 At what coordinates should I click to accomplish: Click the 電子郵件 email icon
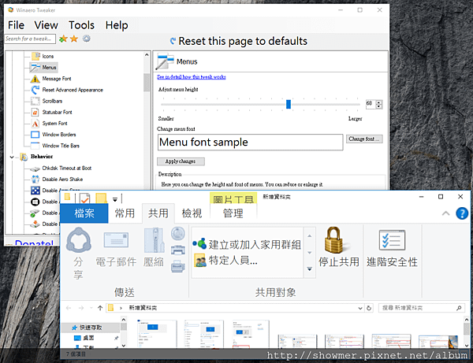click(x=116, y=240)
